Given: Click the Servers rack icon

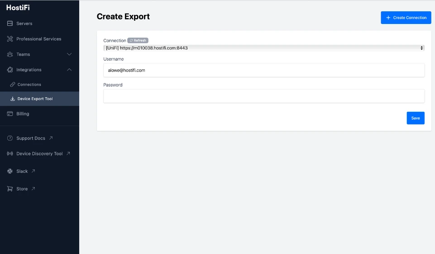Looking at the screenshot, I should click(10, 24).
